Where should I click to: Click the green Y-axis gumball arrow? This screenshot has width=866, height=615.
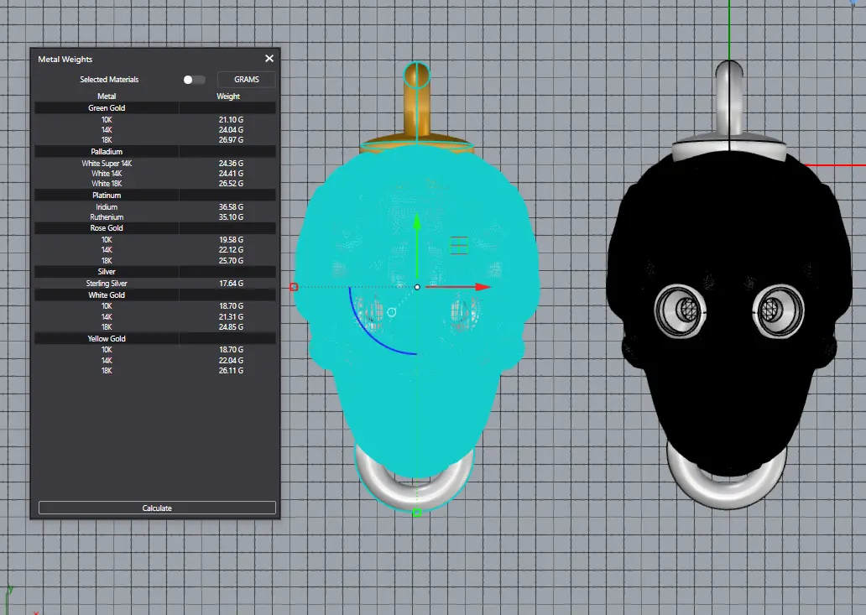point(417,223)
